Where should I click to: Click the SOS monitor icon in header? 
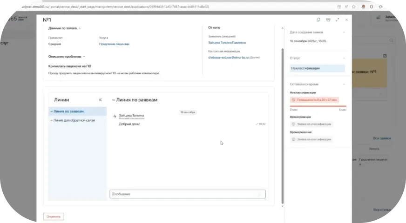pyautogui.click(x=328, y=20)
